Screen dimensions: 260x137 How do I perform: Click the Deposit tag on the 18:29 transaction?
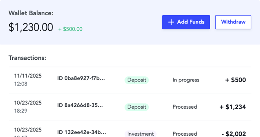(x=137, y=107)
